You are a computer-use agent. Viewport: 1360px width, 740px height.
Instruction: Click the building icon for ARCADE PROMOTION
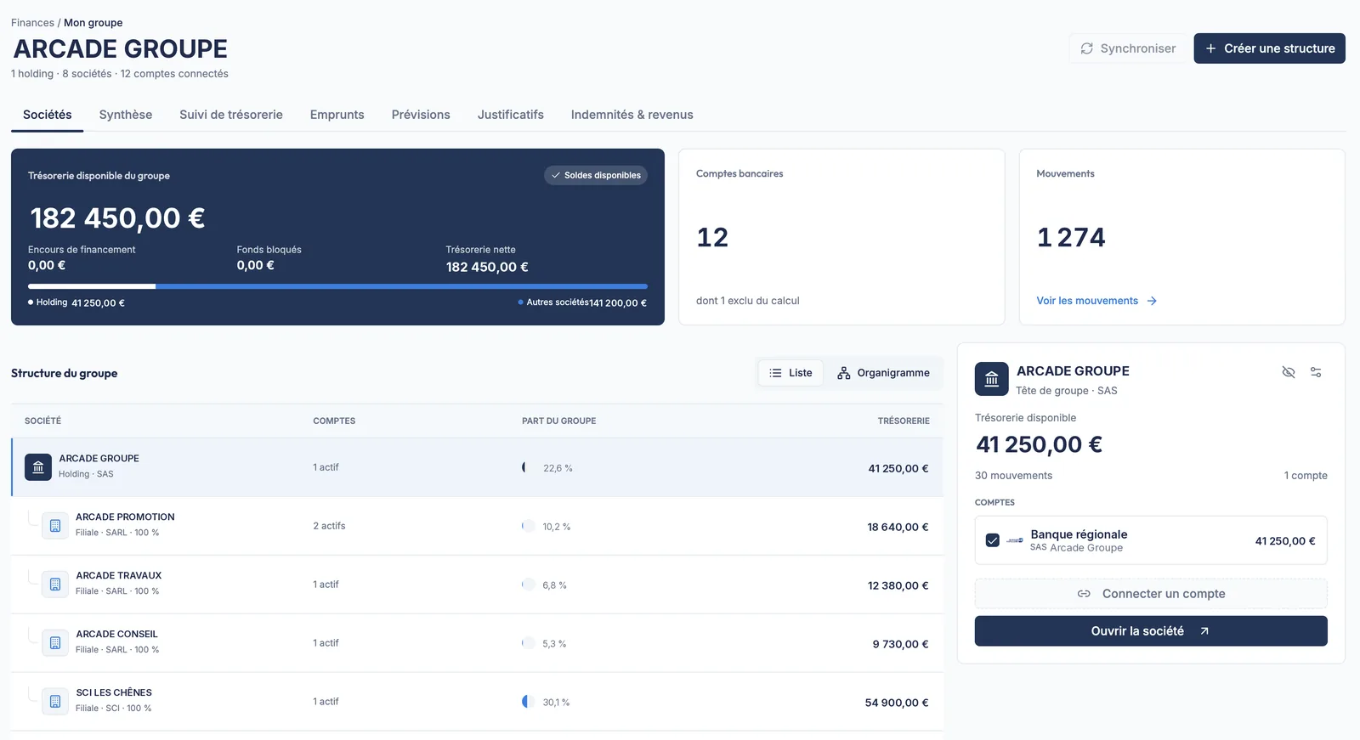click(x=55, y=526)
